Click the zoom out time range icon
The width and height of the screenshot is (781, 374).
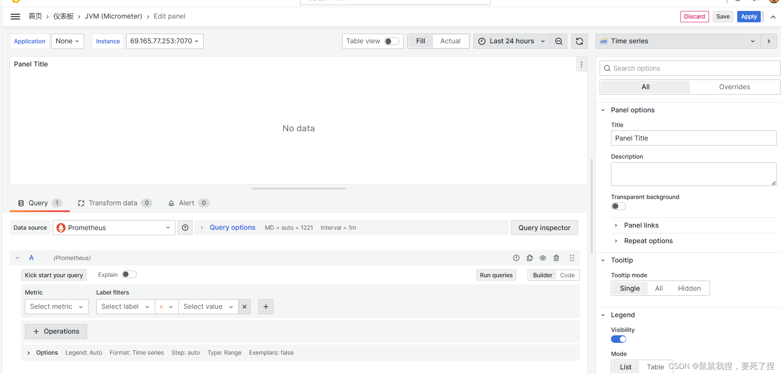pyautogui.click(x=559, y=41)
